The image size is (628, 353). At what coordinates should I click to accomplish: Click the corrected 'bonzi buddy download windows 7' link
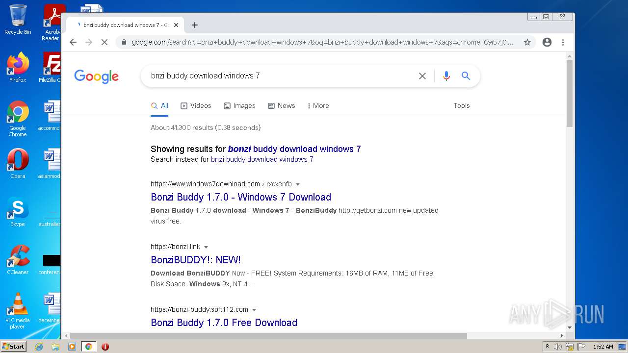tap(294, 149)
